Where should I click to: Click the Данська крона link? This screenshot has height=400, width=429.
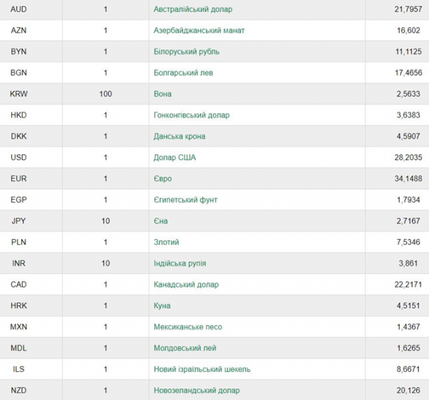(x=179, y=137)
